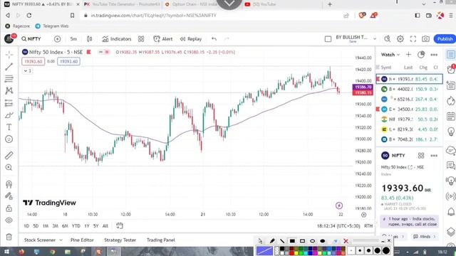456x256 pixels.
Task: Open NIFTY details three-dots menu
Action: point(434,156)
